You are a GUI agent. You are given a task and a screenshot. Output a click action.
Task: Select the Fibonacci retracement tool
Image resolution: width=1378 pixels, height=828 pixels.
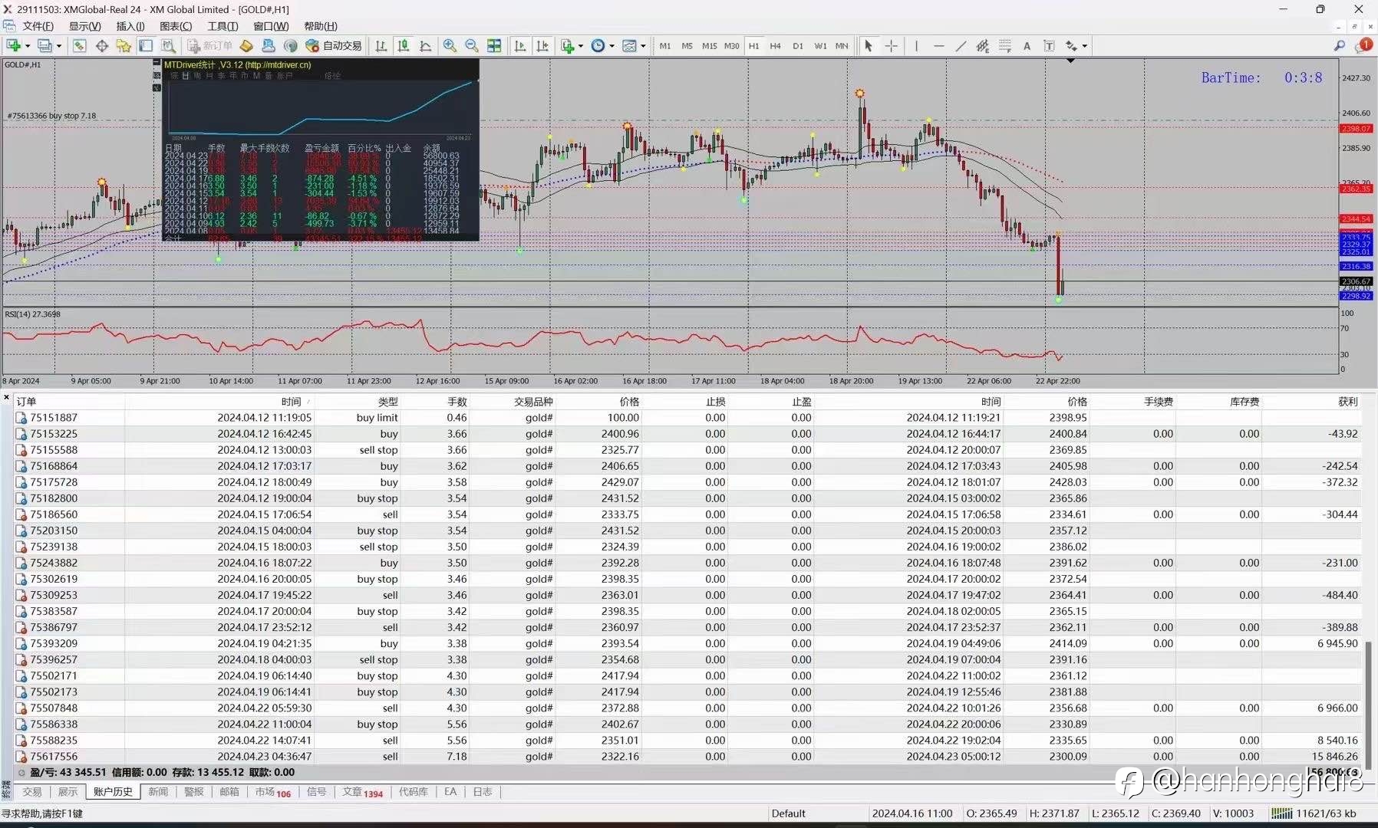(1005, 46)
